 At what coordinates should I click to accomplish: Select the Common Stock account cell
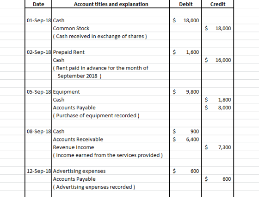coord(111,28)
